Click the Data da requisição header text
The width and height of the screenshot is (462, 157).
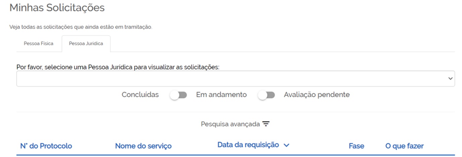click(248, 145)
